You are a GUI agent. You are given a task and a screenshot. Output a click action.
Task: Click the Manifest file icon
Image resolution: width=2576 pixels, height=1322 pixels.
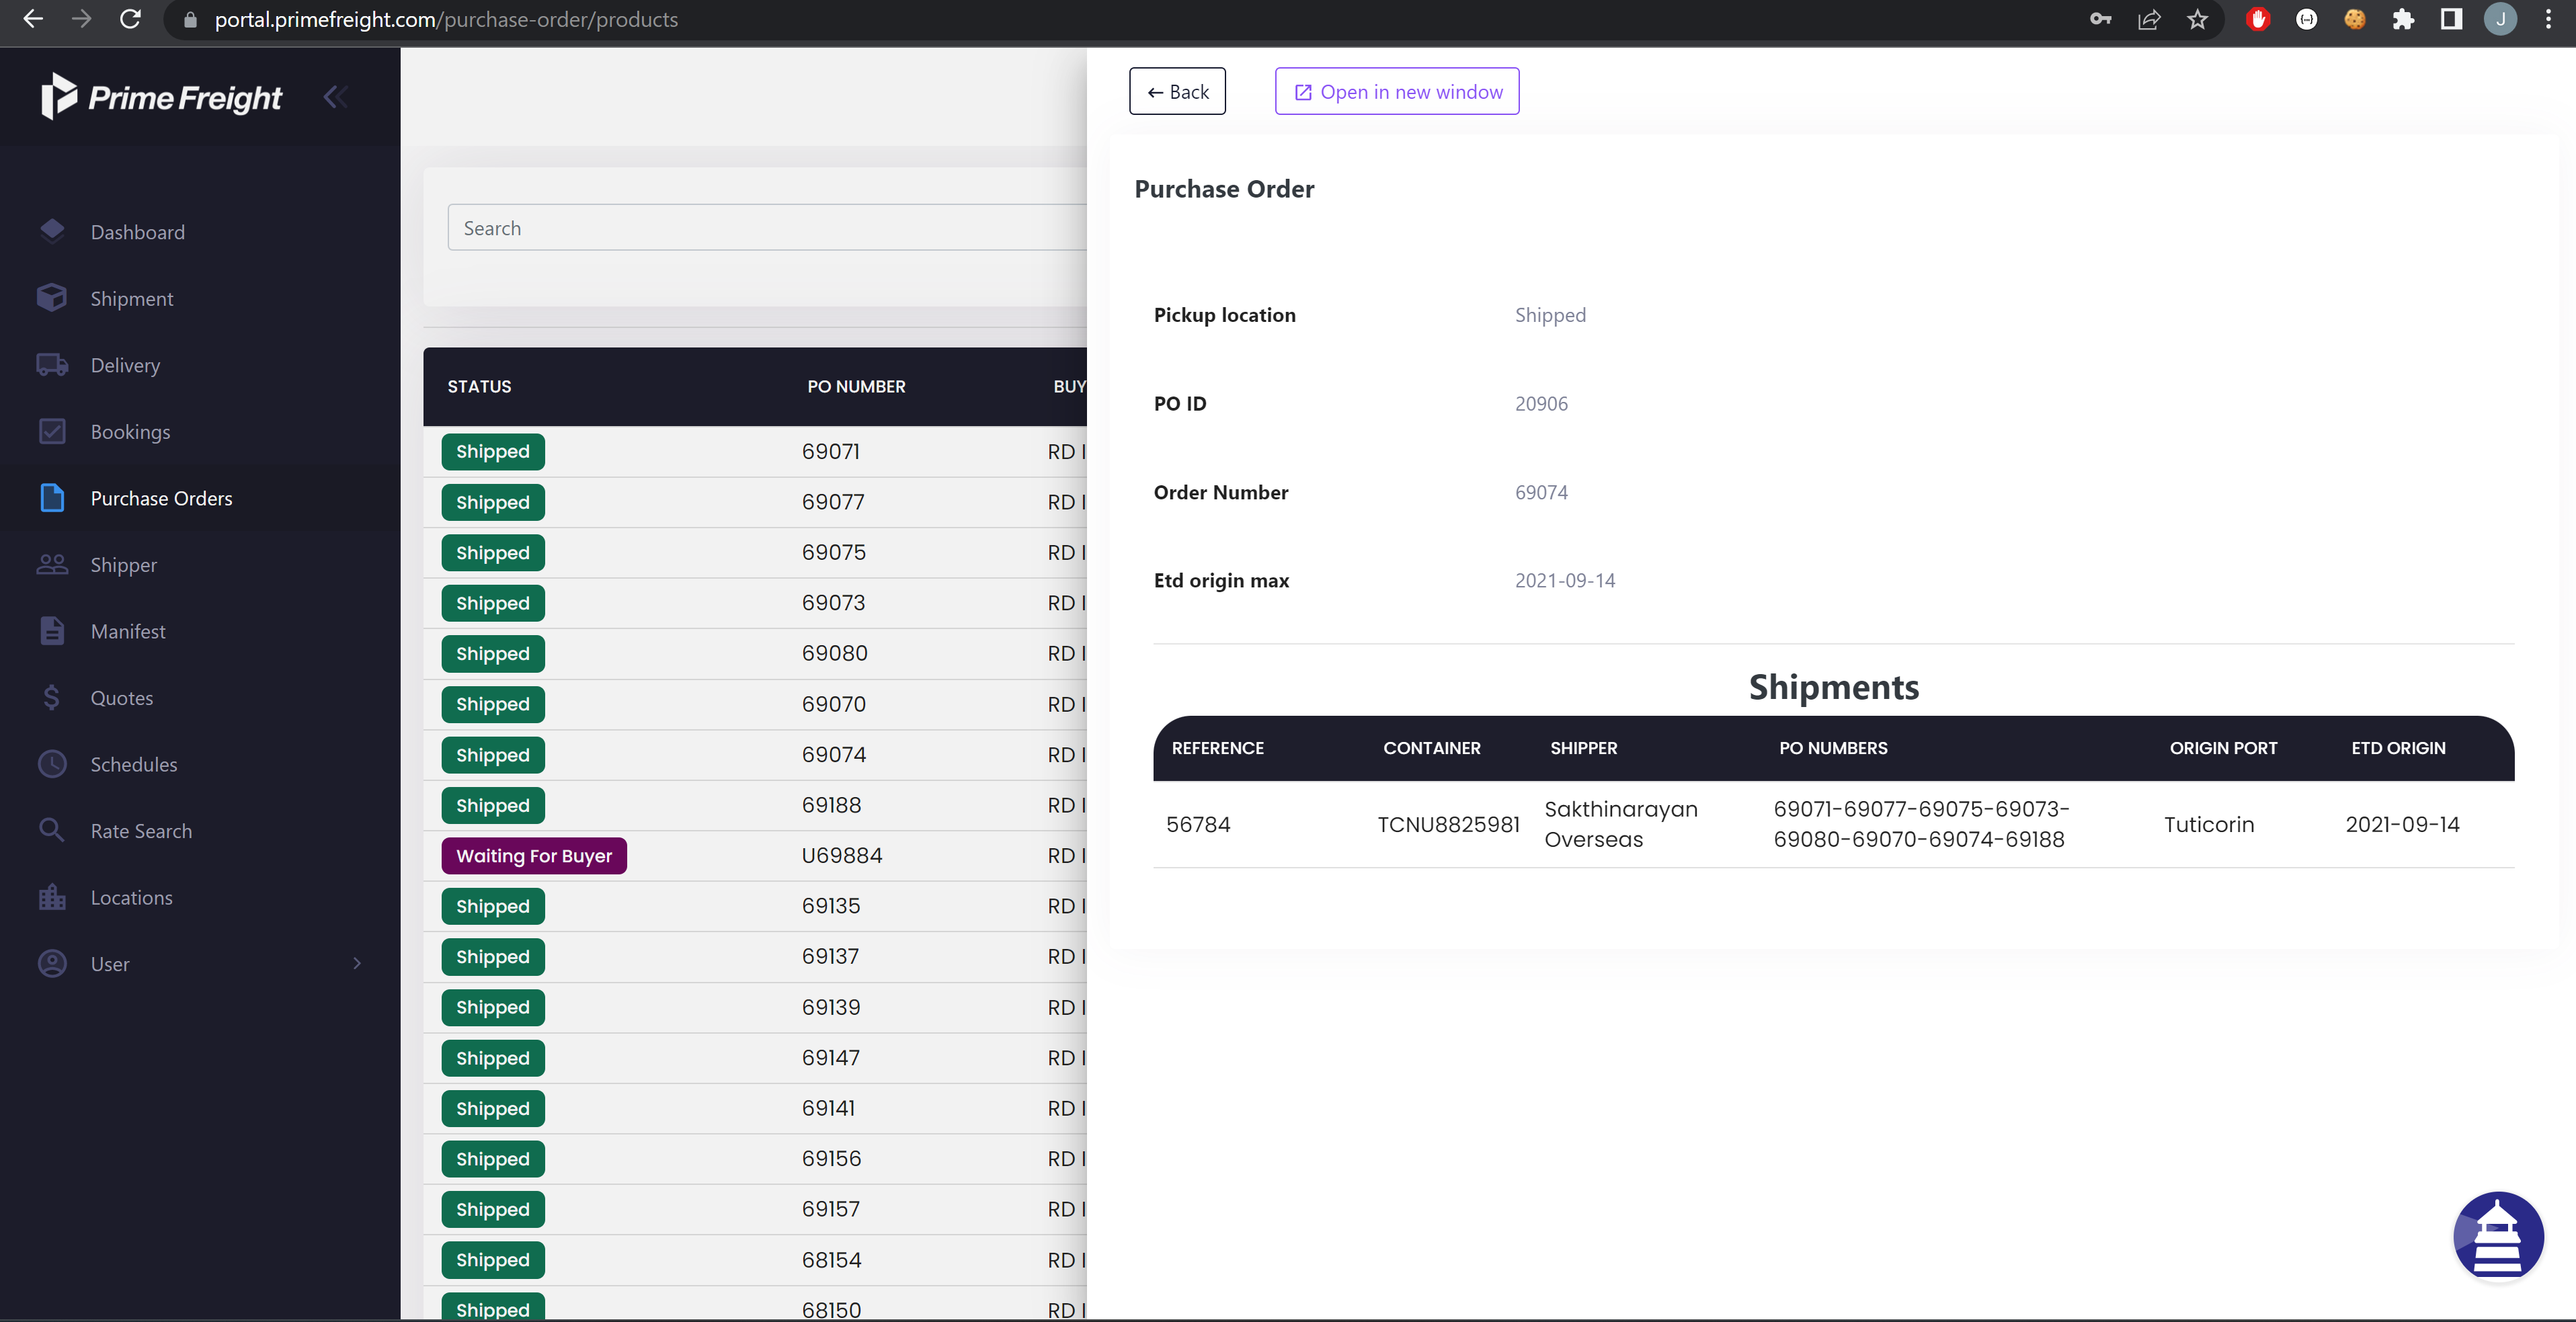click(x=52, y=631)
